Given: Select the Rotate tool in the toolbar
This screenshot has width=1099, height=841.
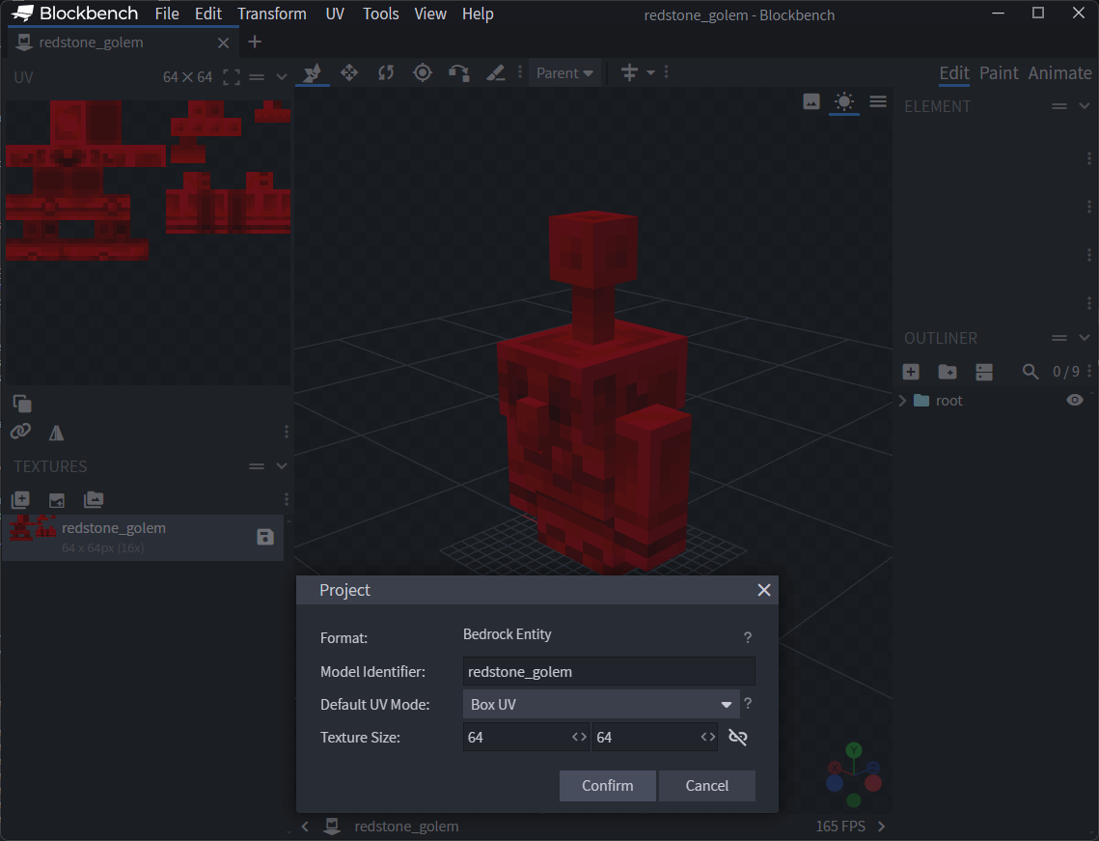Looking at the screenshot, I should pyautogui.click(x=386, y=73).
